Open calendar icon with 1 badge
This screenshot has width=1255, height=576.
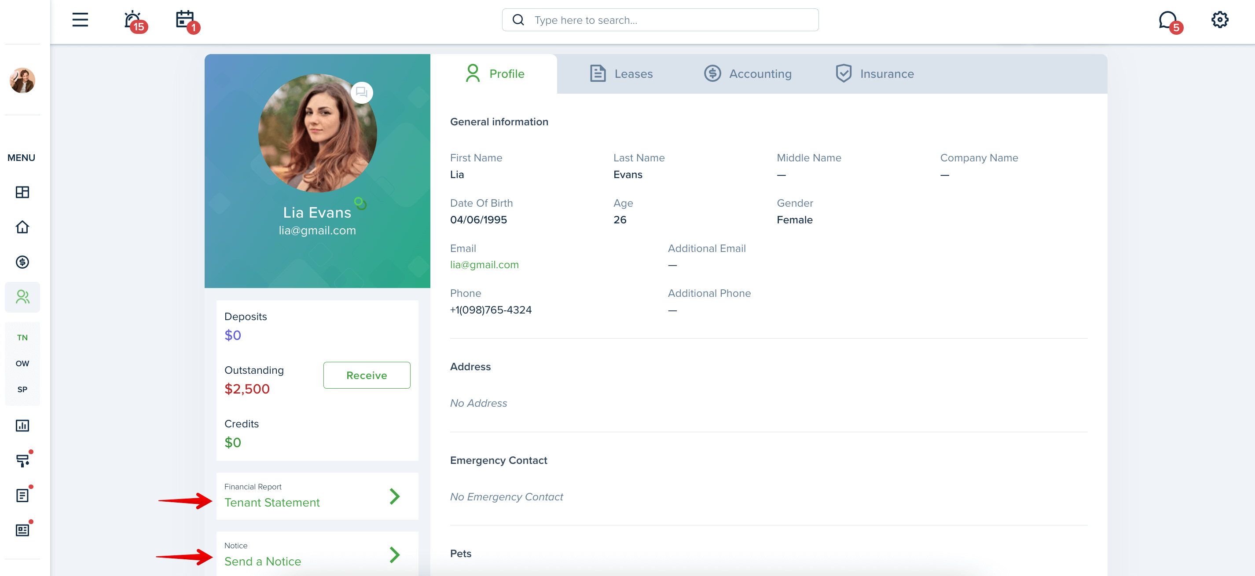pos(187,22)
